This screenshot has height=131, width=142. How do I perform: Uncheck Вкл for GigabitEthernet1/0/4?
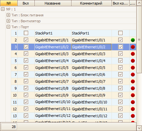click(x=26, y=61)
